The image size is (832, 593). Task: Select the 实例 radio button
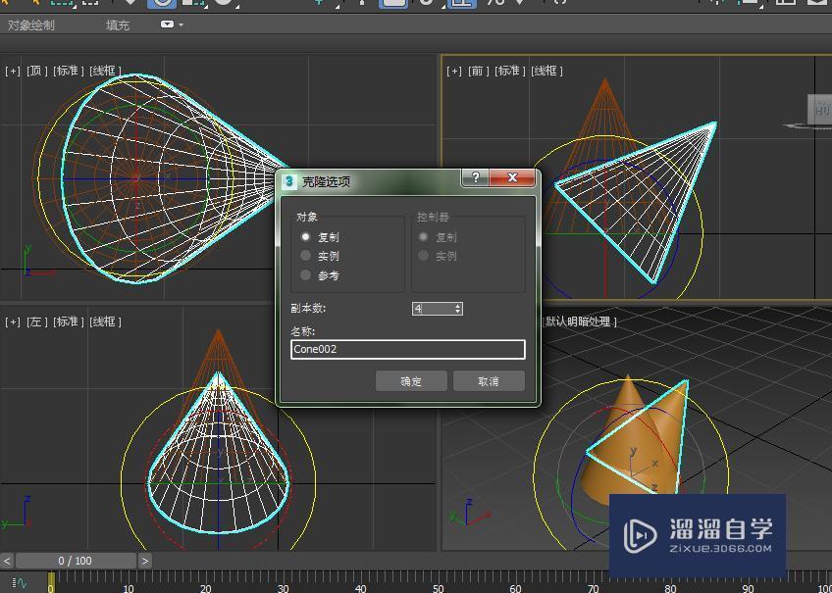tap(306, 255)
